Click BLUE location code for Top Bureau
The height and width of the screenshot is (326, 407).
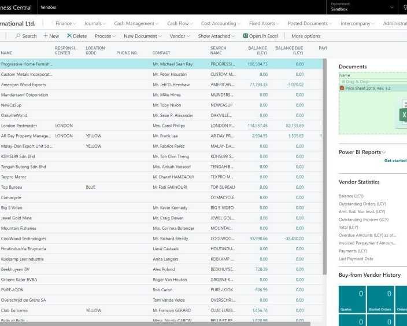91,187
